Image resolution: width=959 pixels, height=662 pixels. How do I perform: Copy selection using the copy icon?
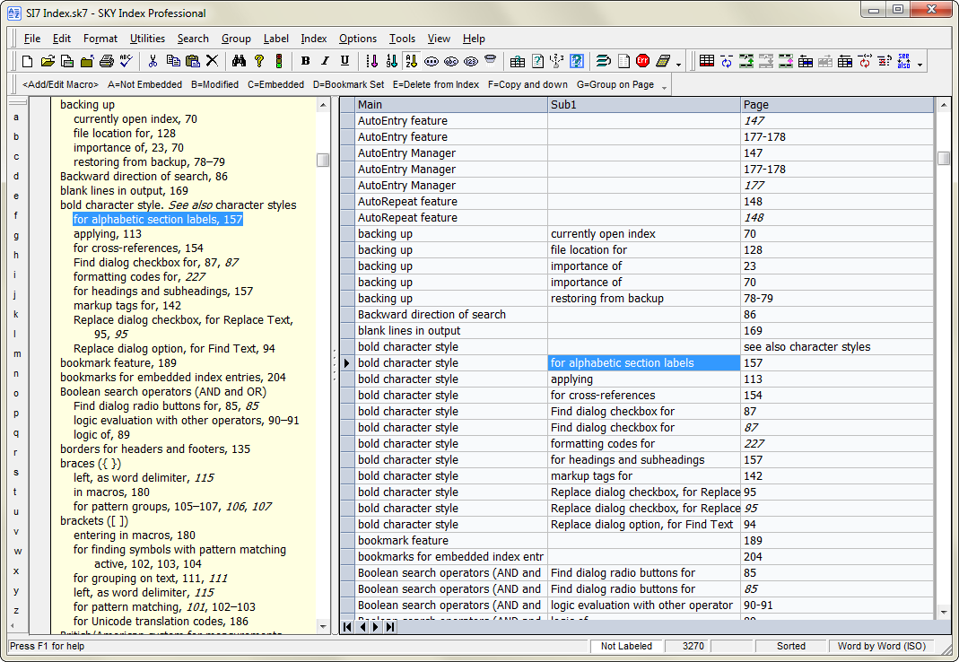coord(173,61)
